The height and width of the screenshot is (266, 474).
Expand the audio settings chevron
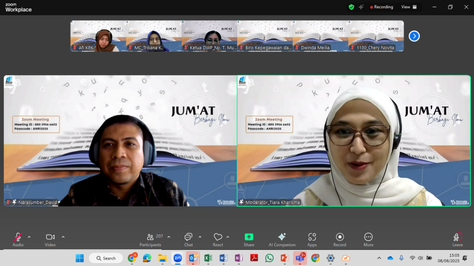click(x=29, y=237)
